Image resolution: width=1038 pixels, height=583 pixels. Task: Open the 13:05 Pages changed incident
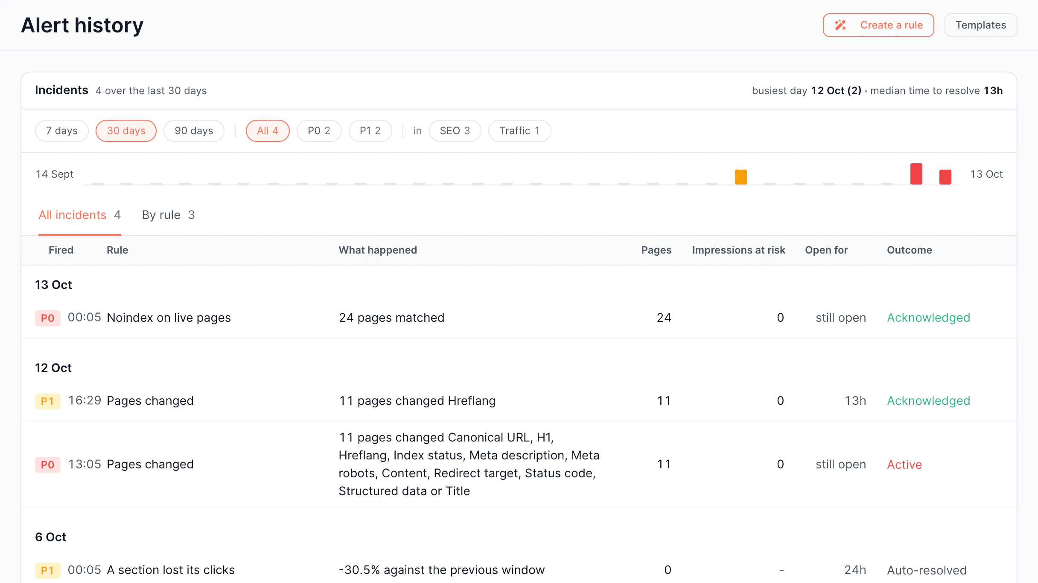150,465
